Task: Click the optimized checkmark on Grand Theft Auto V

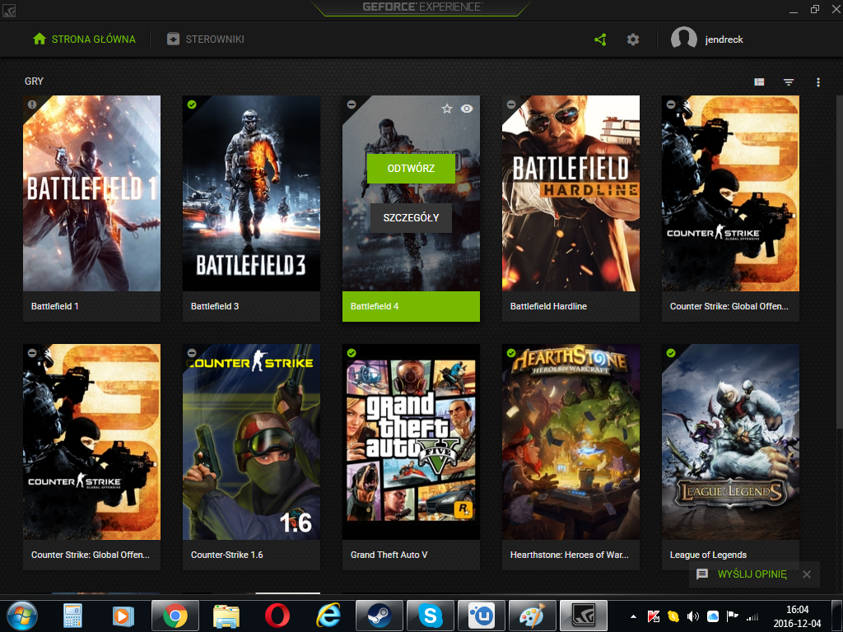Action: coord(352,353)
